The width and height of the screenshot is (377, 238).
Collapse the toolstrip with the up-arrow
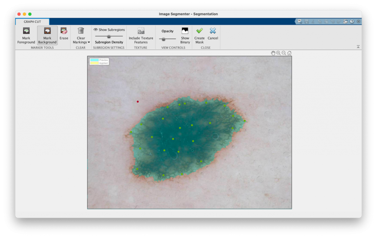point(358,47)
